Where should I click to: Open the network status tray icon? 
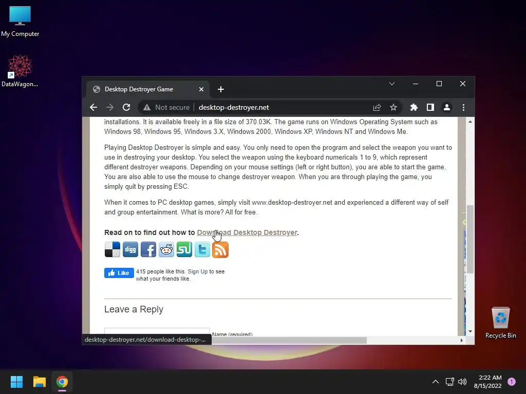[x=450, y=382]
